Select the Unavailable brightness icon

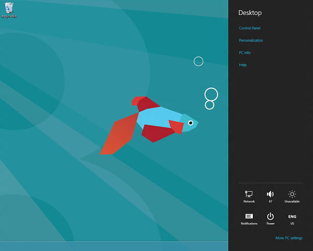click(292, 196)
